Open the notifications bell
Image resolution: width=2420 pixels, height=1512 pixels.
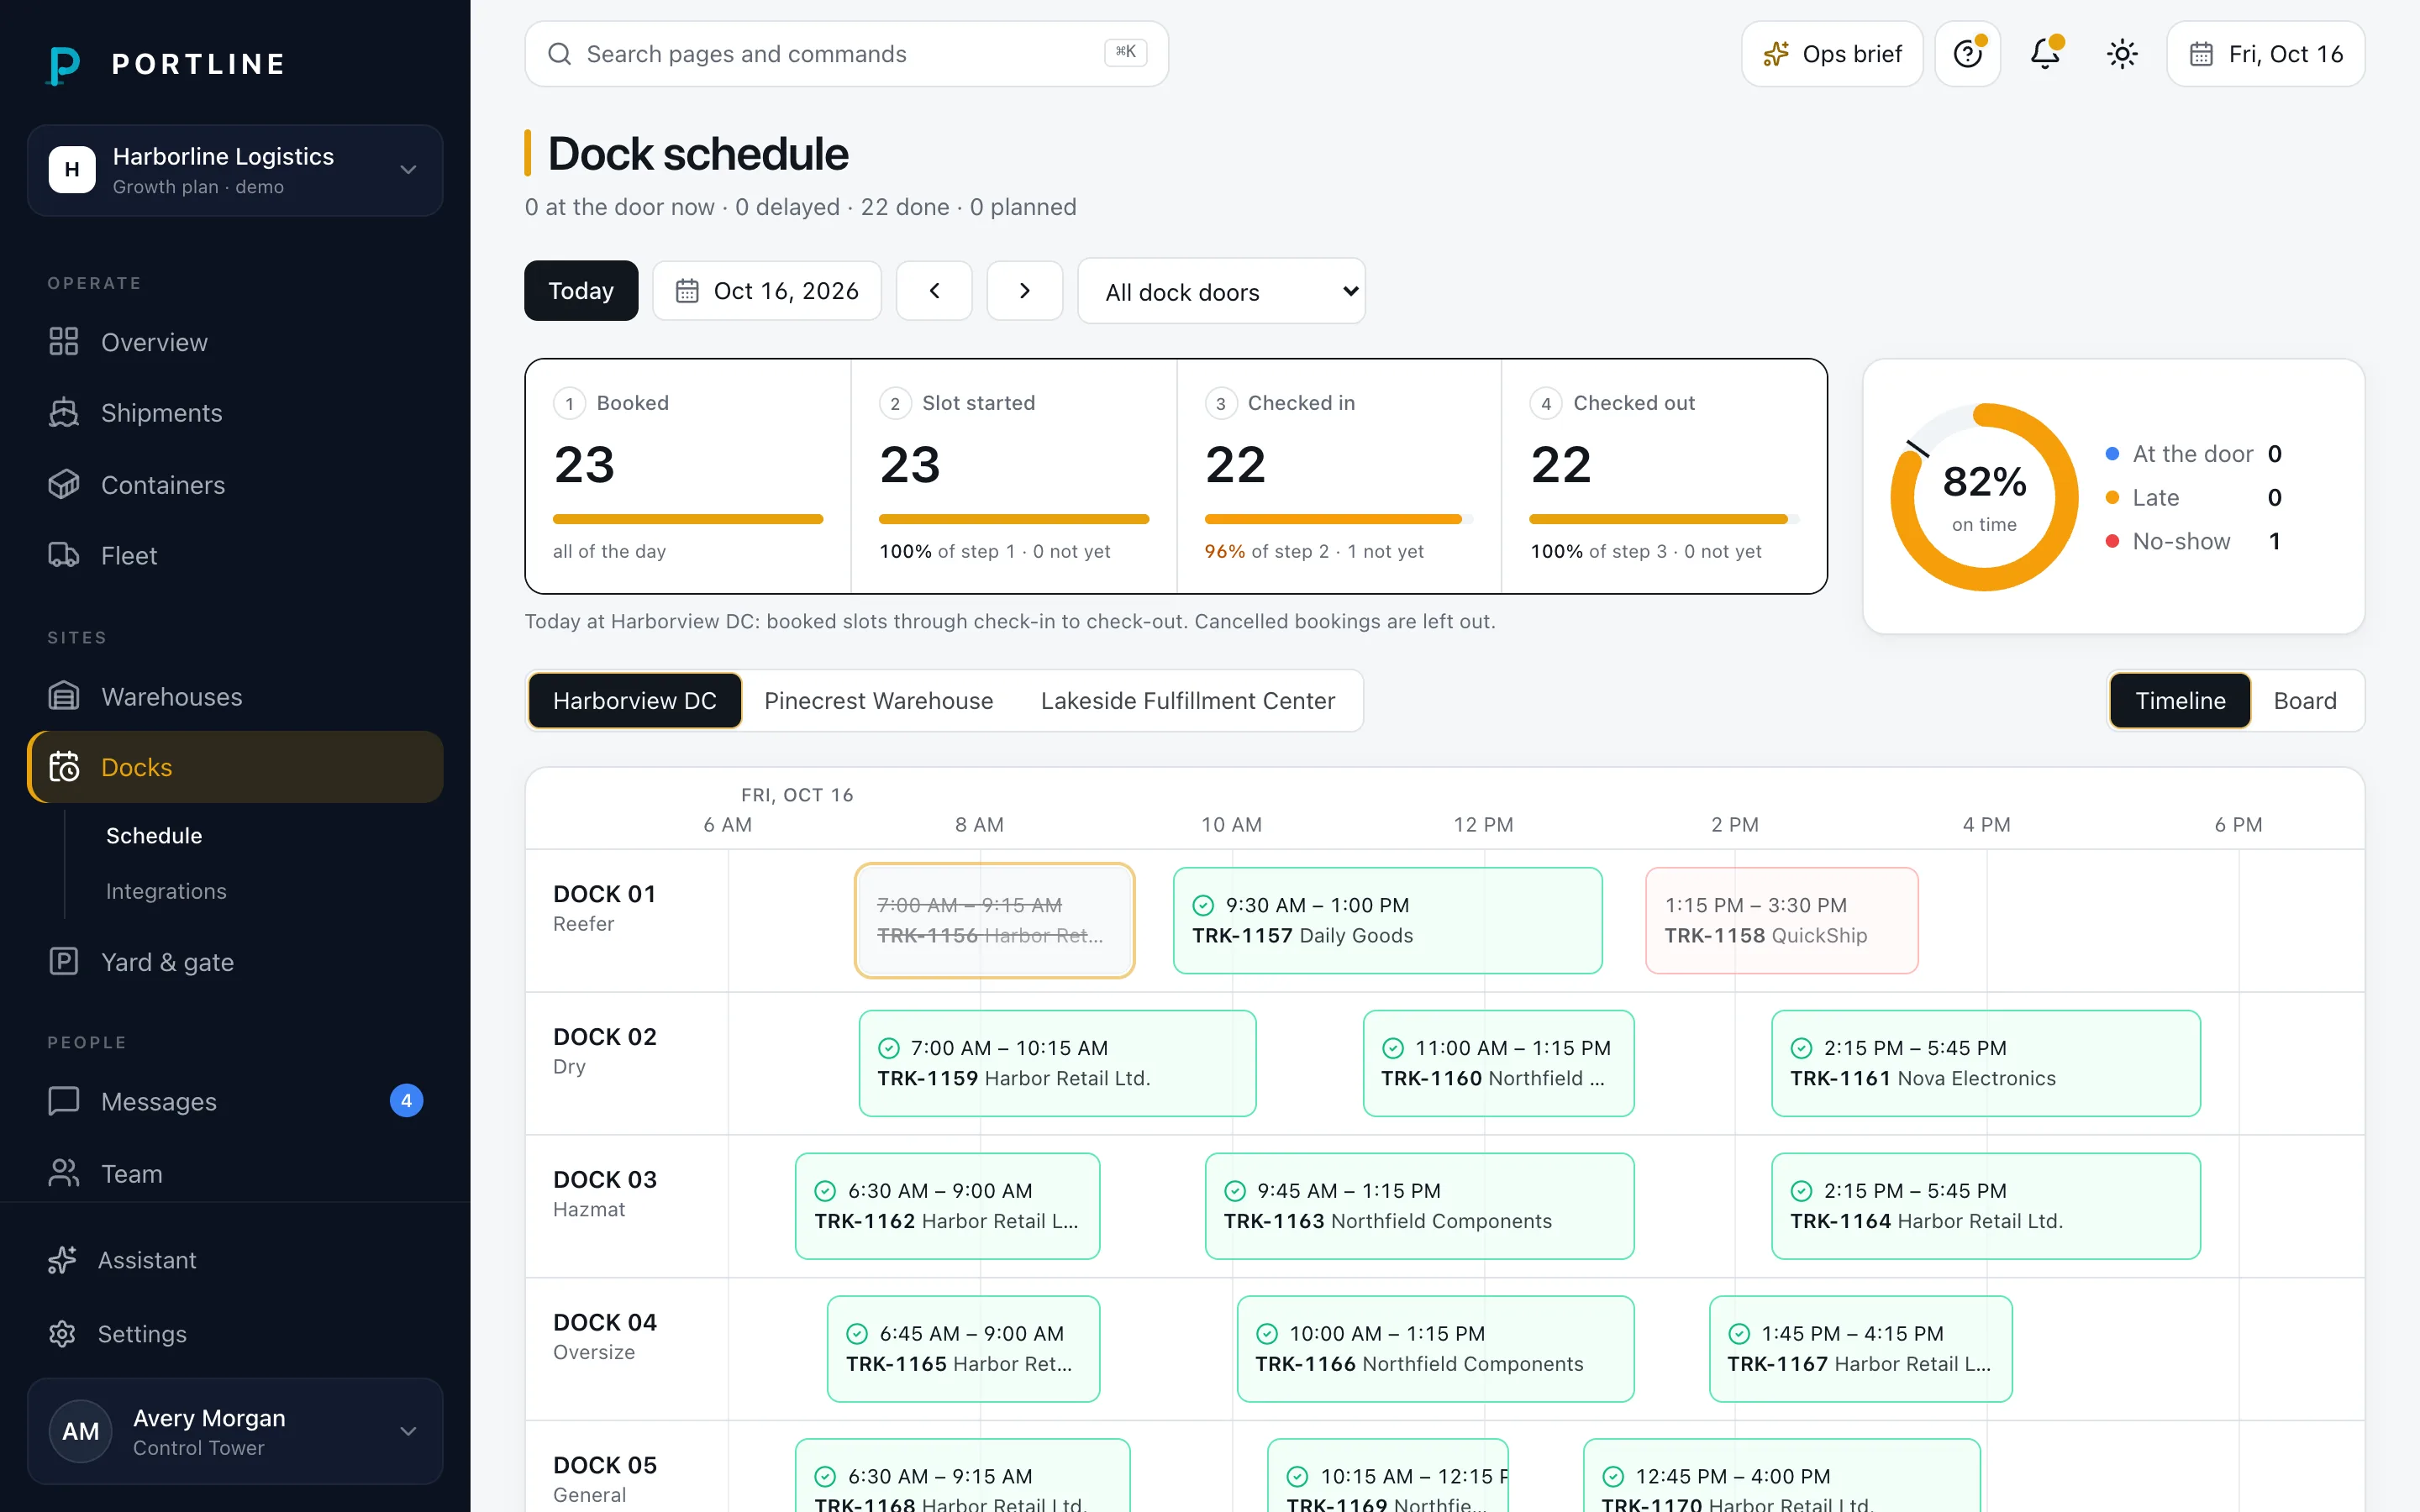2045,54
